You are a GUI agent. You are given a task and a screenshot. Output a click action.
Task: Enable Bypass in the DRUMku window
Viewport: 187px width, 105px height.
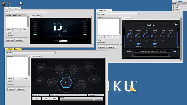(x=7, y=82)
